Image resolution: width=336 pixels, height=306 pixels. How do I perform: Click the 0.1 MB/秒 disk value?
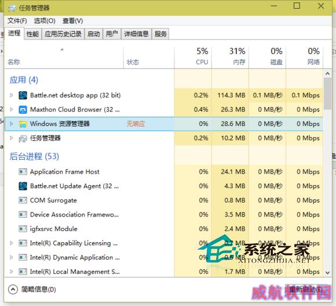268,95
